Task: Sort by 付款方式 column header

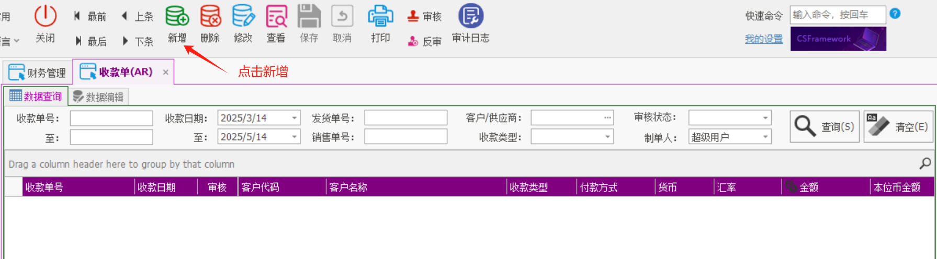Action: [616, 187]
